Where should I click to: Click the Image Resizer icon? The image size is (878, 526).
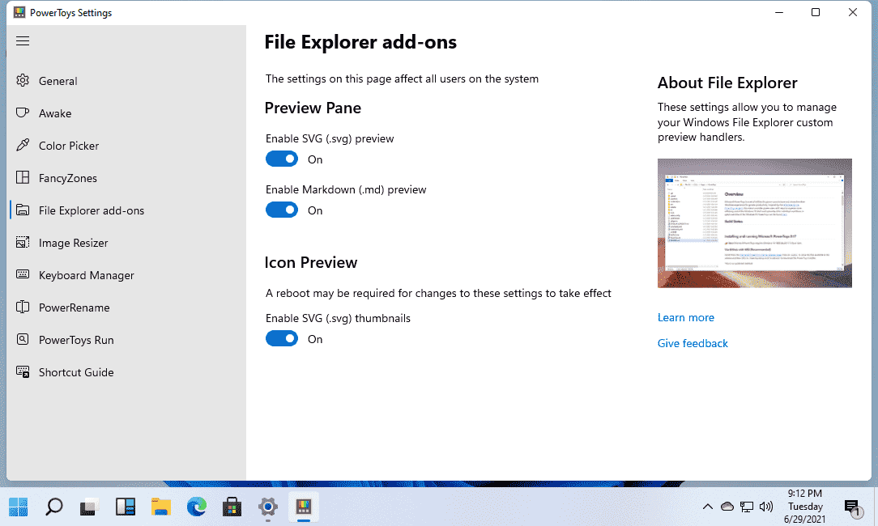tap(23, 243)
